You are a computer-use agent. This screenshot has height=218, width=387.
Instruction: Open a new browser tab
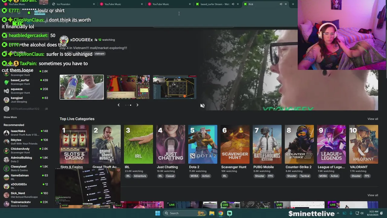tap(293, 4)
